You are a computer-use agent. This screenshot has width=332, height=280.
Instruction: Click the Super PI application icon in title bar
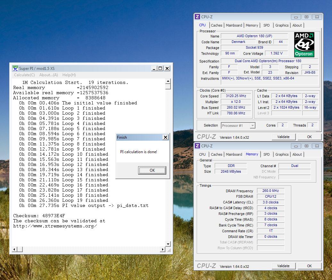15,68
